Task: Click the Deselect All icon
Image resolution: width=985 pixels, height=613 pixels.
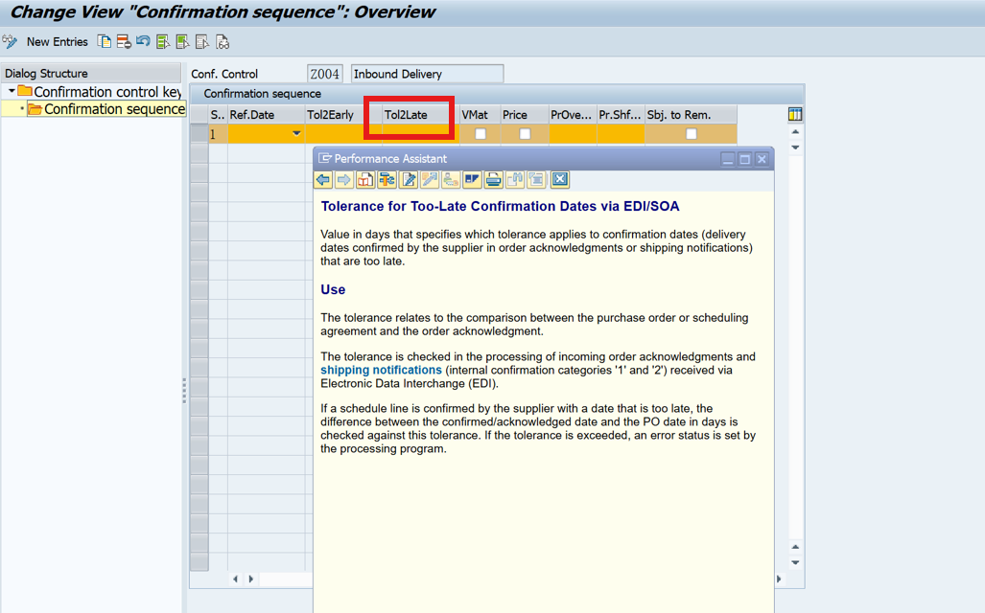Action: click(x=202, y=42)
